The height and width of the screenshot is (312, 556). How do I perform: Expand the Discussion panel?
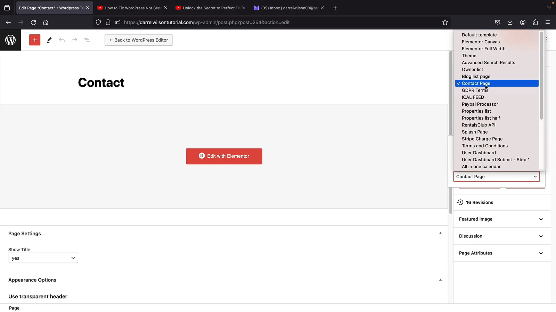point(502,236)
